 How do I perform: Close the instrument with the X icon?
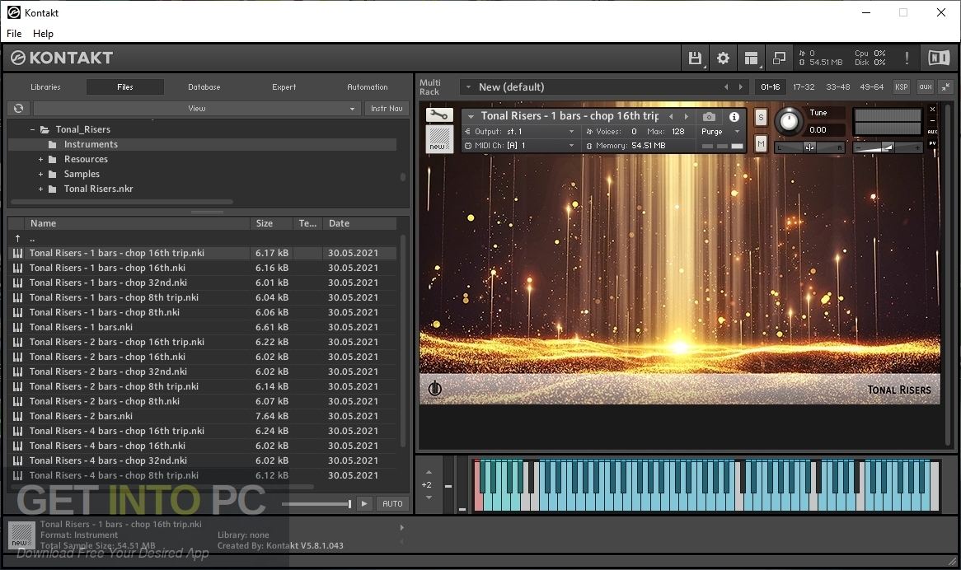932,109
